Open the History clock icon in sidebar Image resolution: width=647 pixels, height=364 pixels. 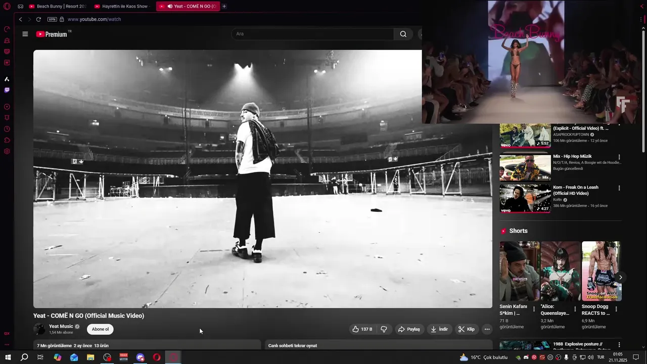pos(7,129)
